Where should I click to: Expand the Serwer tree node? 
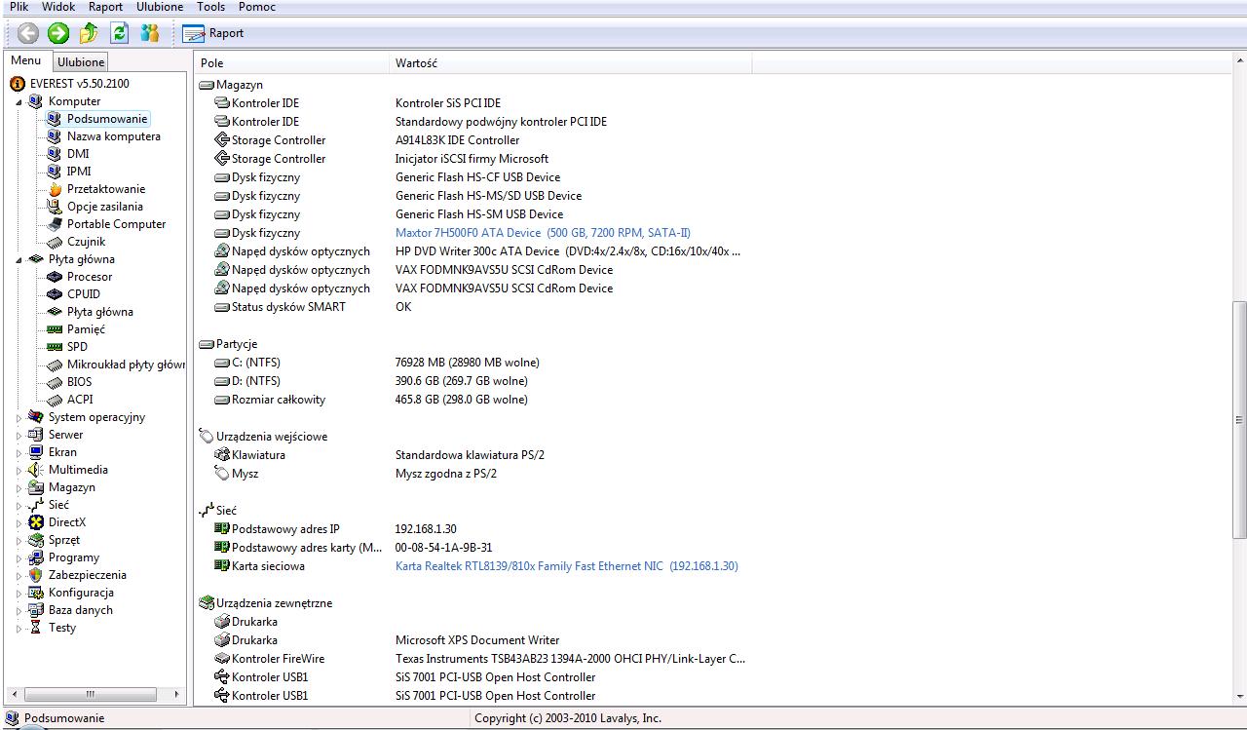coord(19,435)
